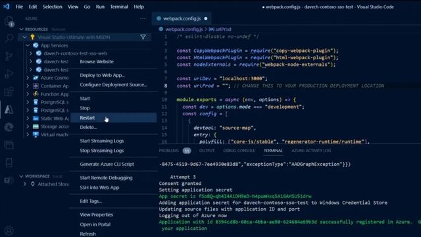Viewport: 421px width, 237px height.
Task: Click the unsaved dot on webpack.config.js tab
Action: pos(206,18)
